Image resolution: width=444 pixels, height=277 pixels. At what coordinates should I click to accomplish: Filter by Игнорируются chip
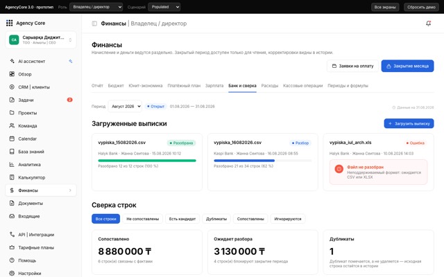tap(288, 219)
